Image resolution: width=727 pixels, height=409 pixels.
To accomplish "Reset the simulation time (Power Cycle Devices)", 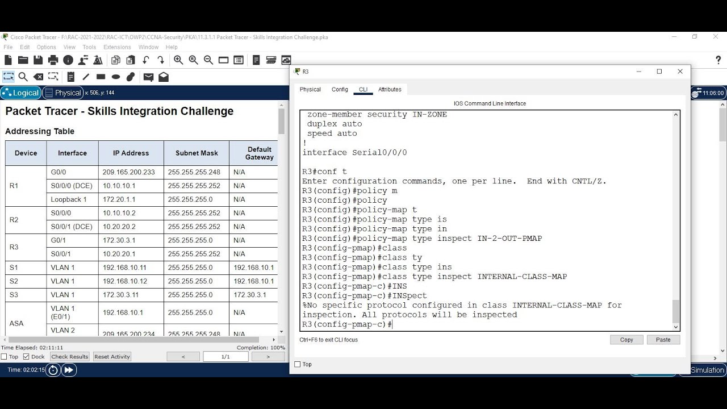I will [53, 370].
